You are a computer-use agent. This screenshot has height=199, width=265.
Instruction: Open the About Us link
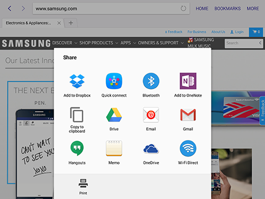tap(218, 32)
